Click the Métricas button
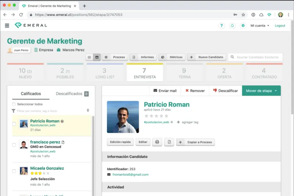Viewport: 294px width, 196px height. click(x=172, y=57)
